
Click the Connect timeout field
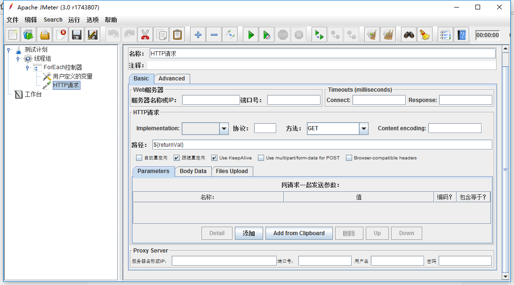tap(379, 100)
